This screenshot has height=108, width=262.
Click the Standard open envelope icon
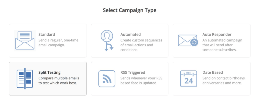tap(25, 40)
